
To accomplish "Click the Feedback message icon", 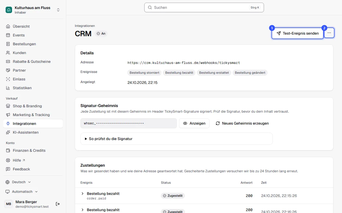I will coord(8,169).
